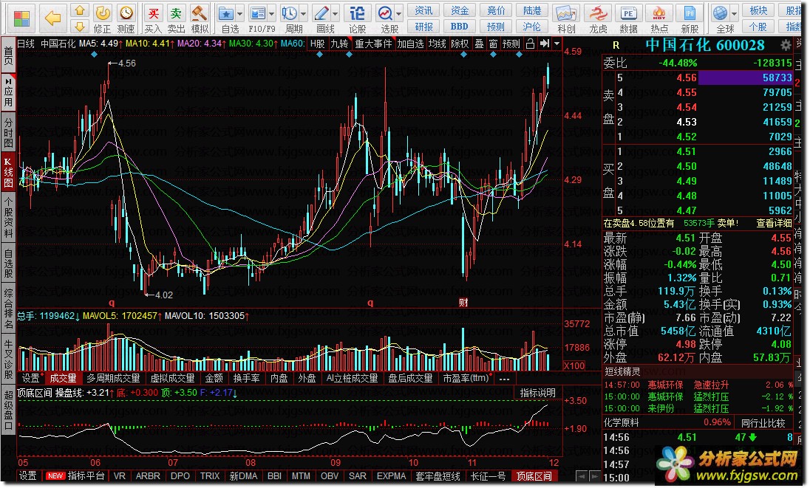Screen dimensions: 810x488
Task: Select the EXPMA indicator tab
Action: coord(391,476)
